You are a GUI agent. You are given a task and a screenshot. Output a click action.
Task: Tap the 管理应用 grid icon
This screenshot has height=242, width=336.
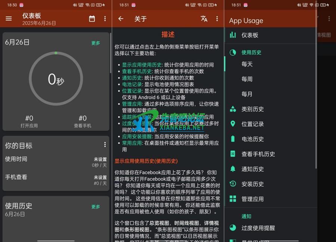coord(233,199)
